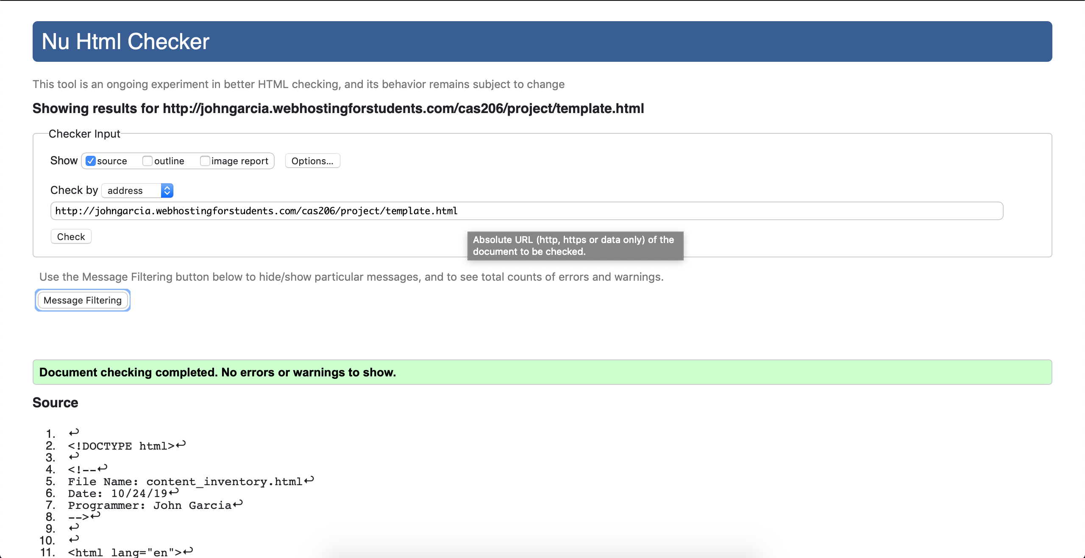Click the blue stepper arrows beside address
This screenshot has height=558, width=1085.
tap(167, 191)
